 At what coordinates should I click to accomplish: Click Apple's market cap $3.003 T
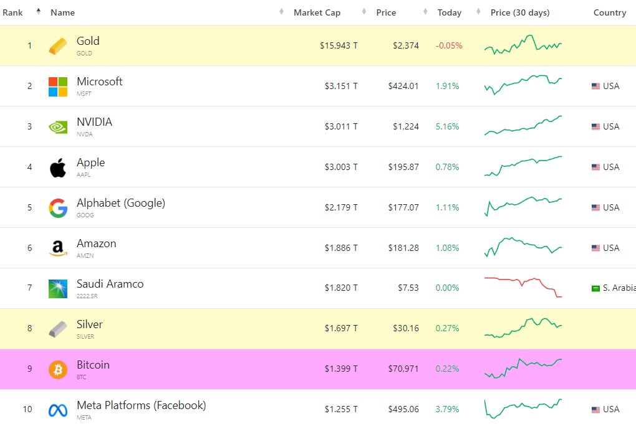341,167
